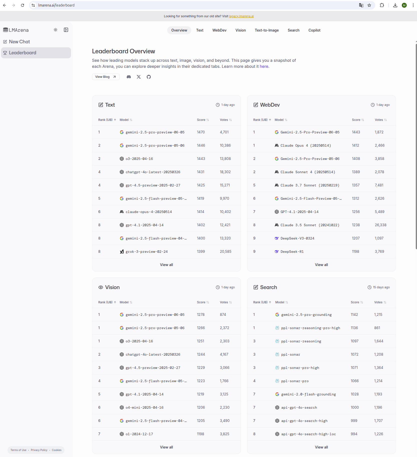Sort WebDev table by Model

coord(281,120)
